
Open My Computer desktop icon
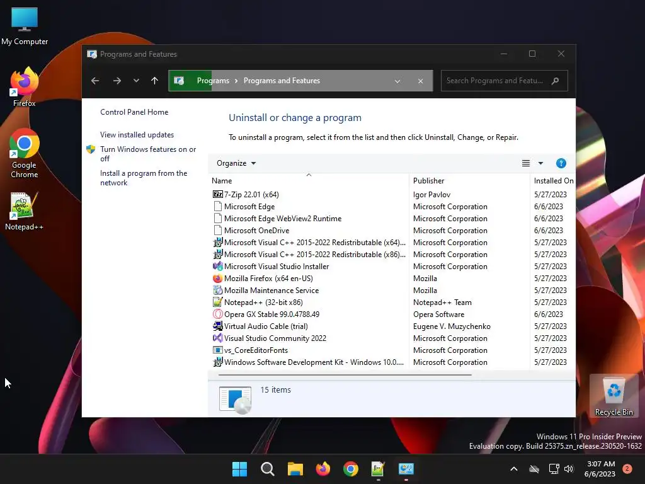tap(25, 26)
